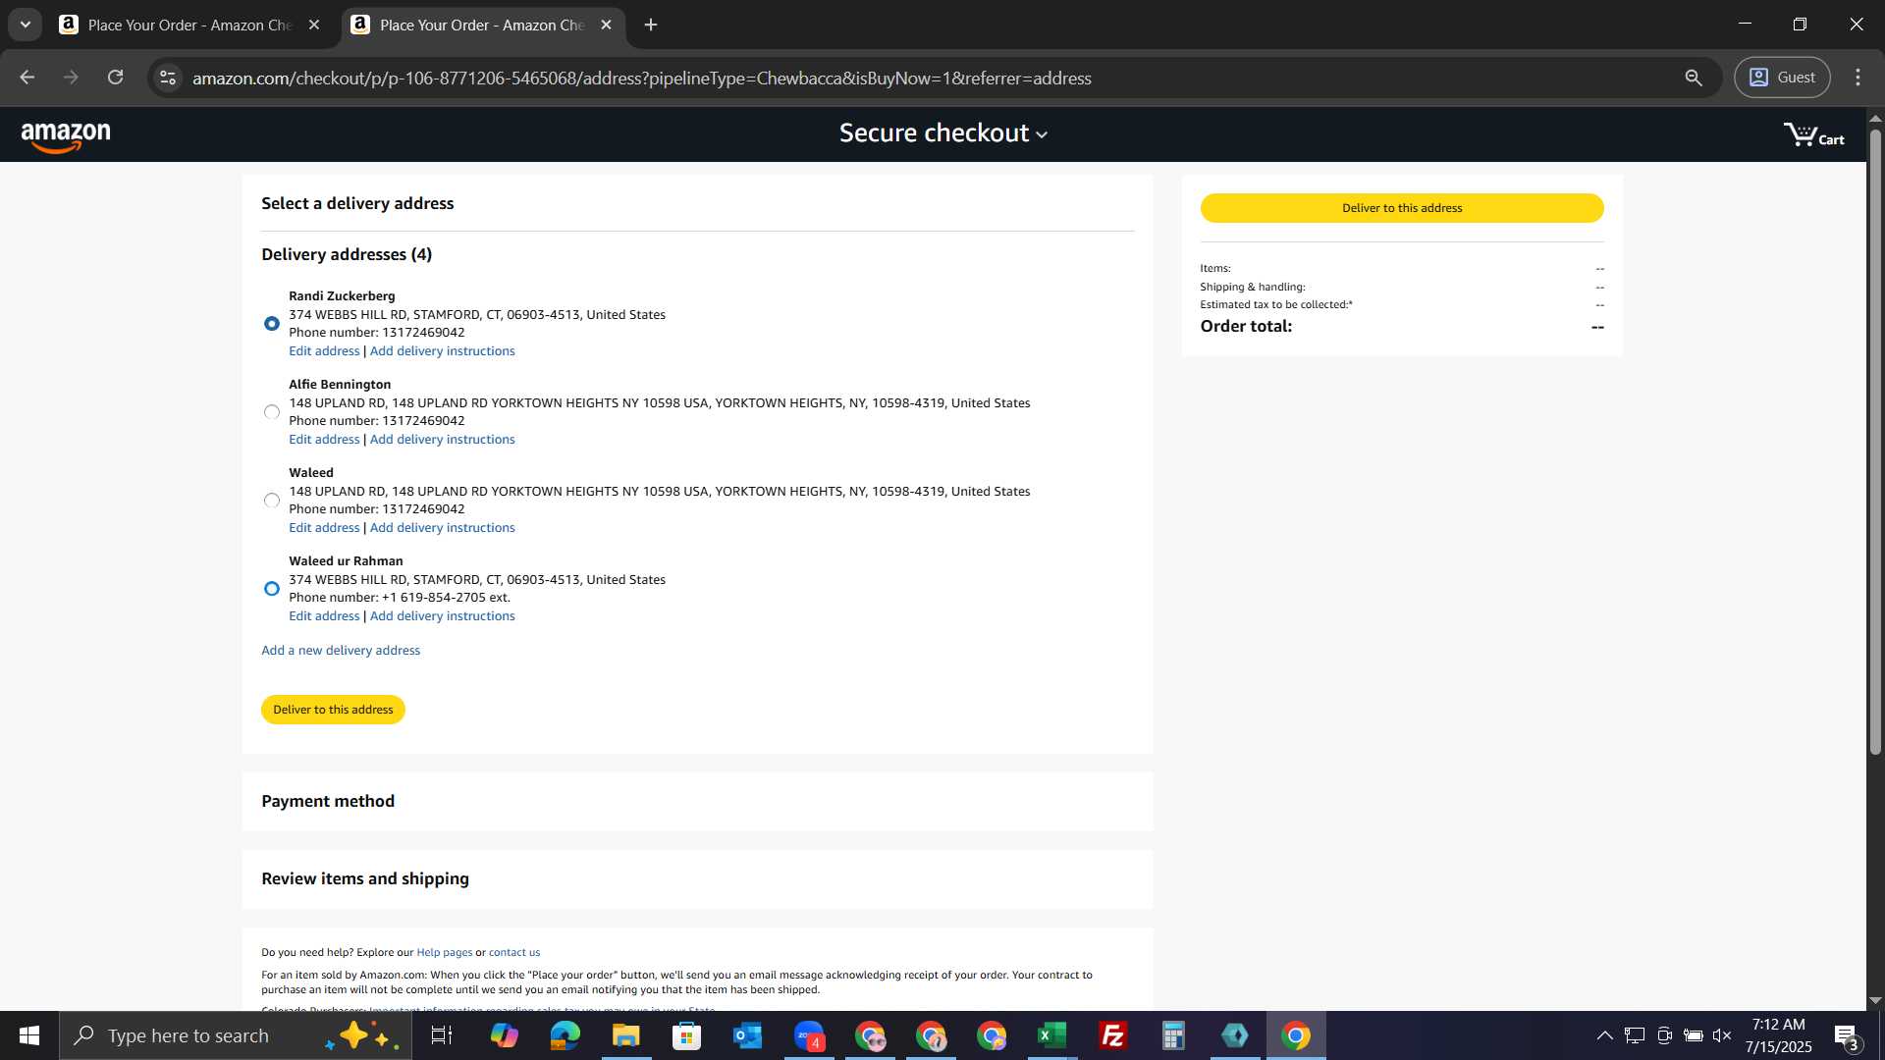Click the Amazon logo

[x=66, y=137]
